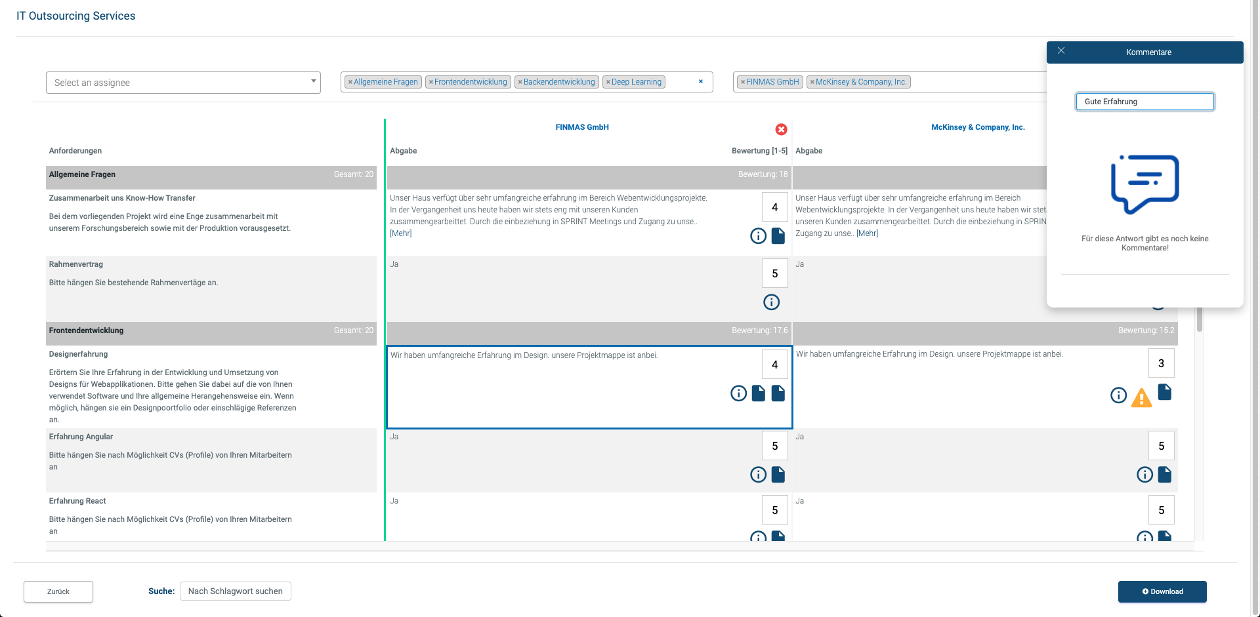Click the comment field containing Gute Erfahrung
Screen dimensions: 1260x617
tap(1144, 102)
